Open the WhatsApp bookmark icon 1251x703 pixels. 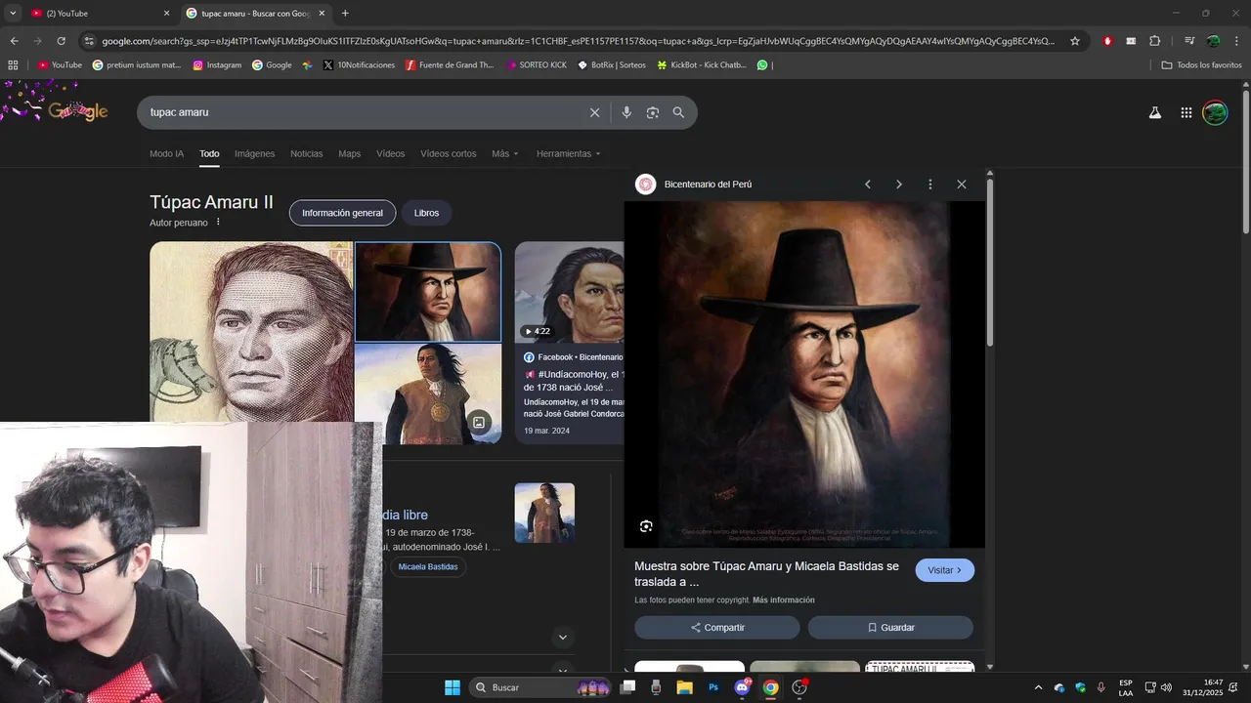pyautogui.click(x=762, y=65)
